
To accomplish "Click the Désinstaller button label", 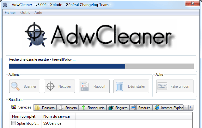I will (x=137, y=86).
